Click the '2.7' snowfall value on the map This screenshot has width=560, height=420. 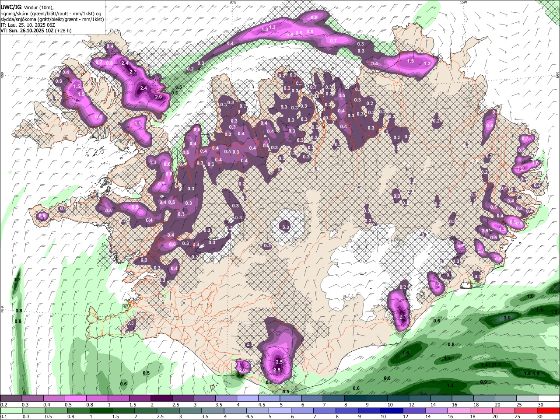[133, 72]
